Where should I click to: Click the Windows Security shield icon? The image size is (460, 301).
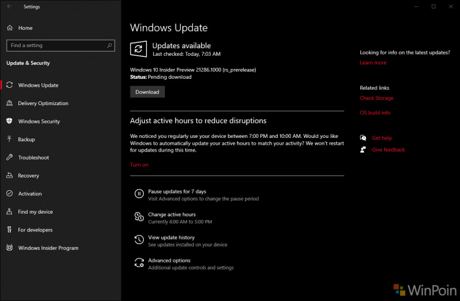10,121
